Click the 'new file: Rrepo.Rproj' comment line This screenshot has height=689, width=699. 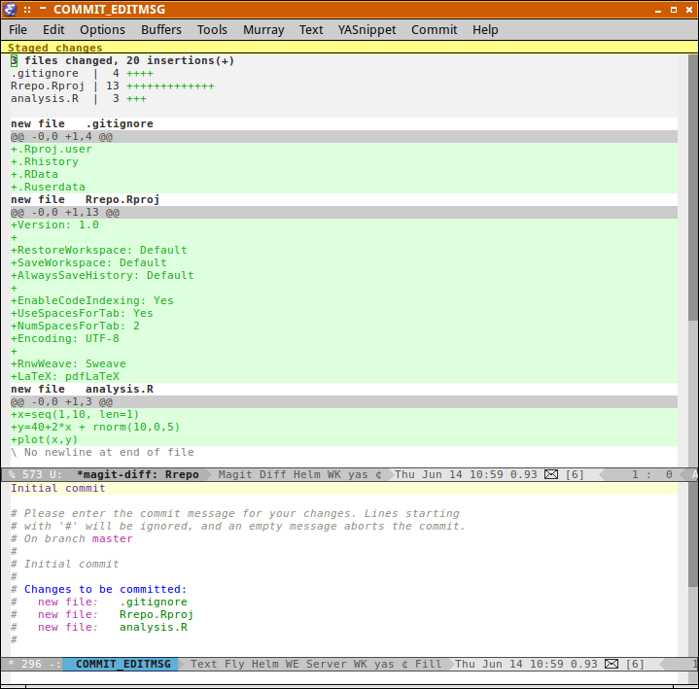[102, 614]
